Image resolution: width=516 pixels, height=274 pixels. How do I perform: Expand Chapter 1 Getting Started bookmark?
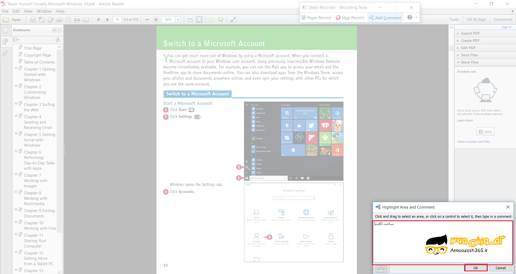16,68
